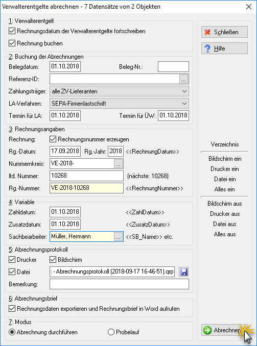Click Bildschirm aus option
Image resolution: width=257 pixels, height=346 pixels.
tap(224, 204)
